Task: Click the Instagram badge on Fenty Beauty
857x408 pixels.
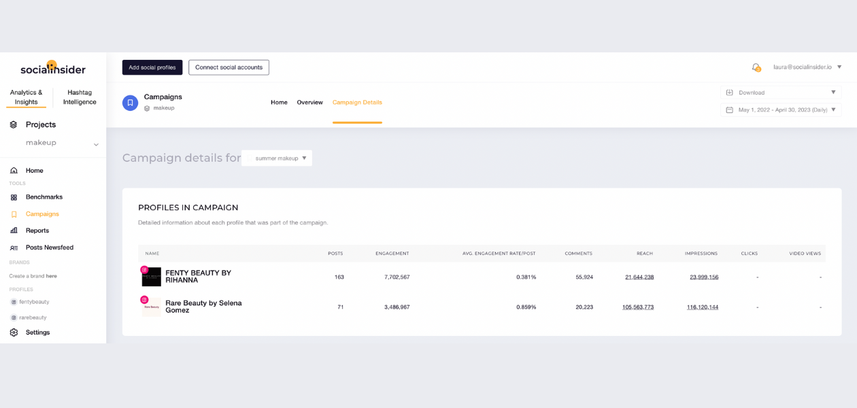Action: 144,269
